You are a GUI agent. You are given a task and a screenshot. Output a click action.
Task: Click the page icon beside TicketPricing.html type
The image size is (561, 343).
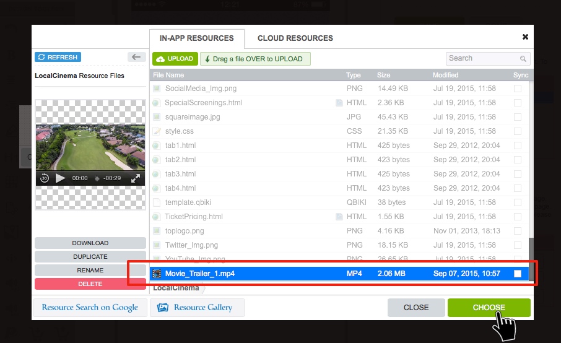339,216
